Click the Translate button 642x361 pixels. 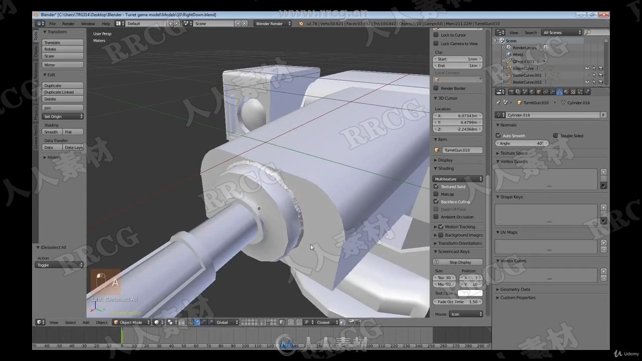[63, 43]
